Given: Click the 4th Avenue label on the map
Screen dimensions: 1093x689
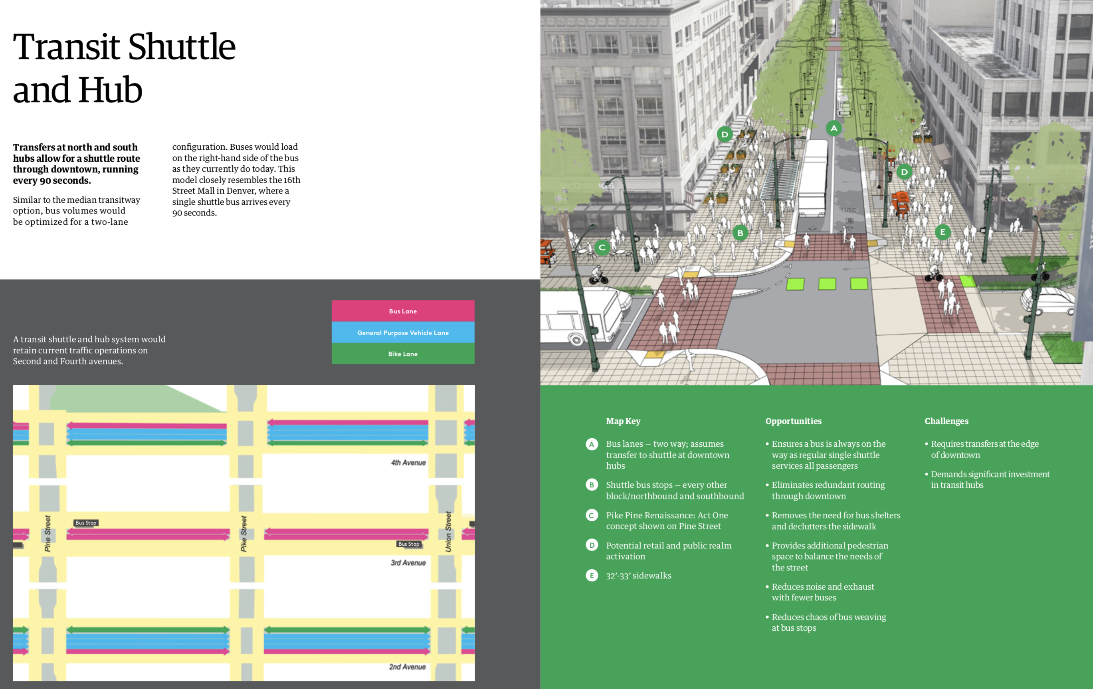Looking at the screenshot, I should click(x=408, y=463).
